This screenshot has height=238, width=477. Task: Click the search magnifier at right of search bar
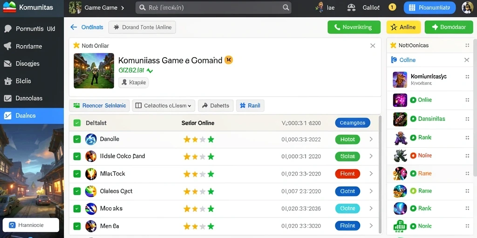(x=286, y=7)
